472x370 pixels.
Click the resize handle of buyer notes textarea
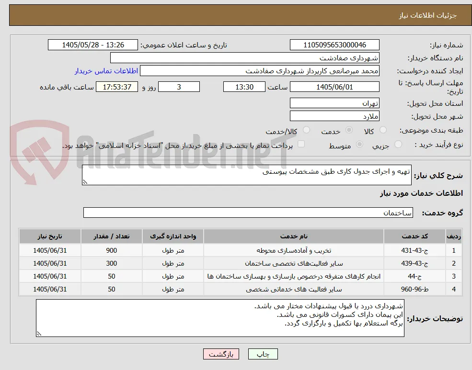(x=39, y=333)
